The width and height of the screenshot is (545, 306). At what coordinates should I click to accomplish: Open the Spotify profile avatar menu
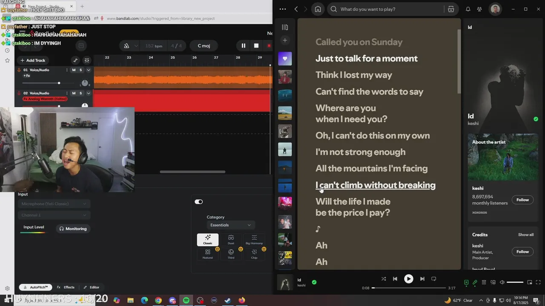click(495, 9)
